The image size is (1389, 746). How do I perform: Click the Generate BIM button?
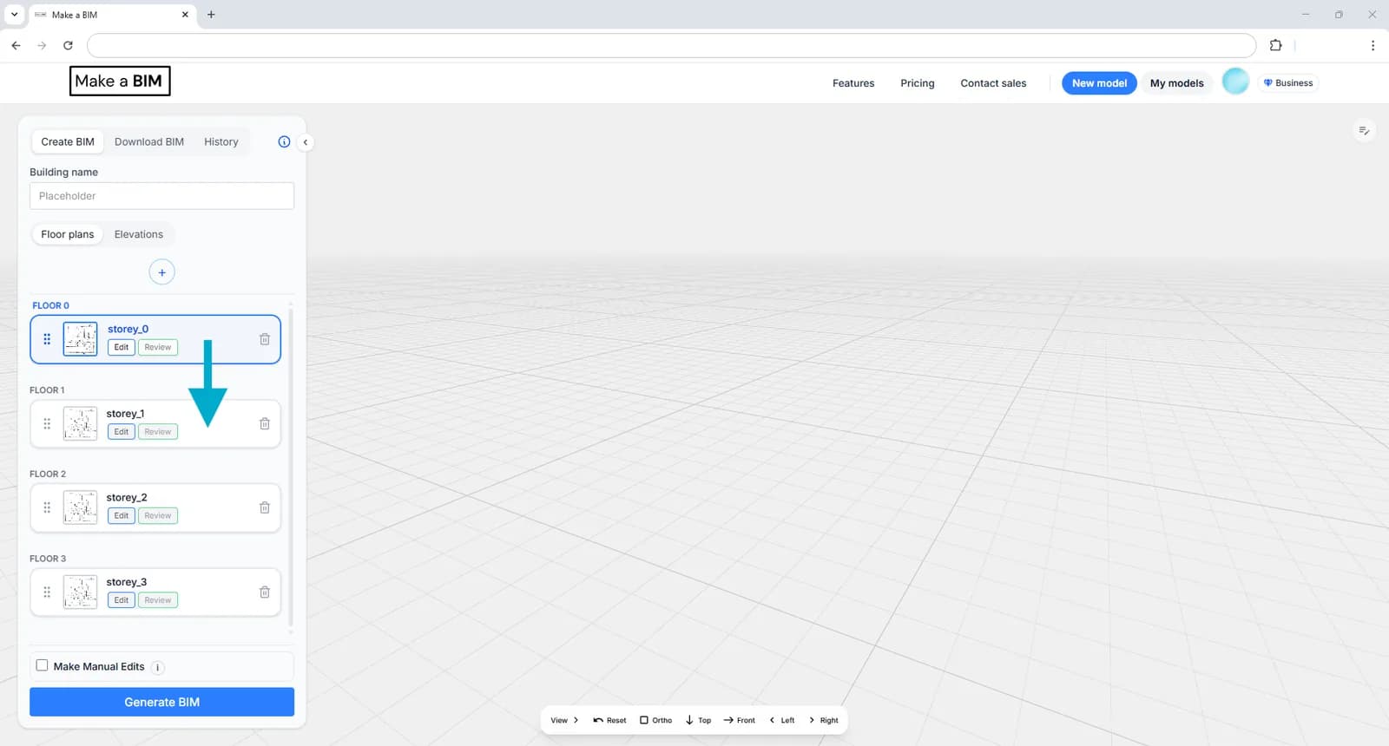(161, 702)
